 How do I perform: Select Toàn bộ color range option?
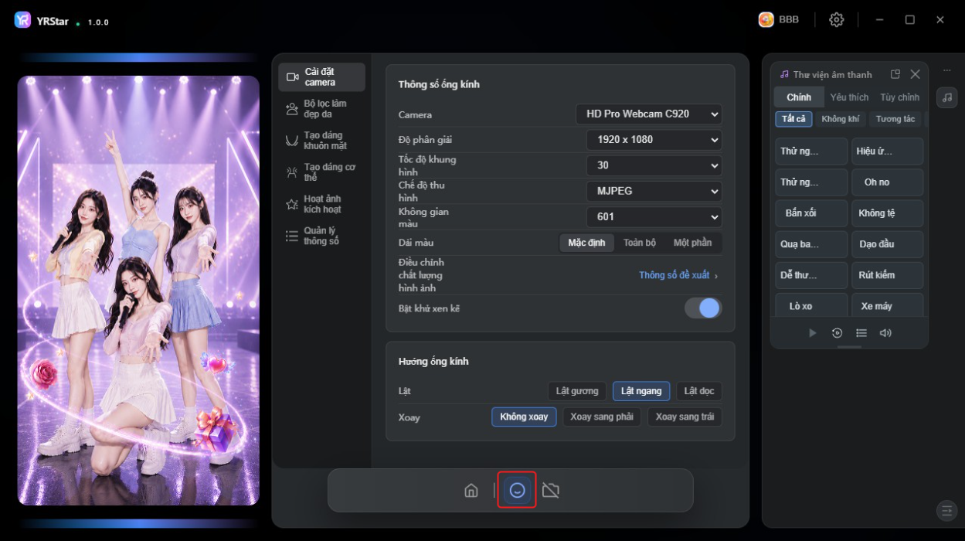pos(639,243)
